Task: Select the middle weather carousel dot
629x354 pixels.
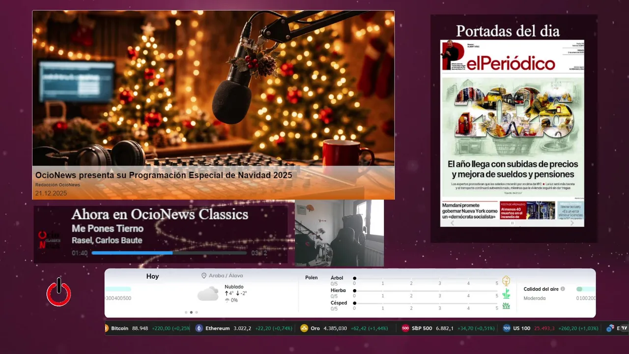Action: [191, 312]
